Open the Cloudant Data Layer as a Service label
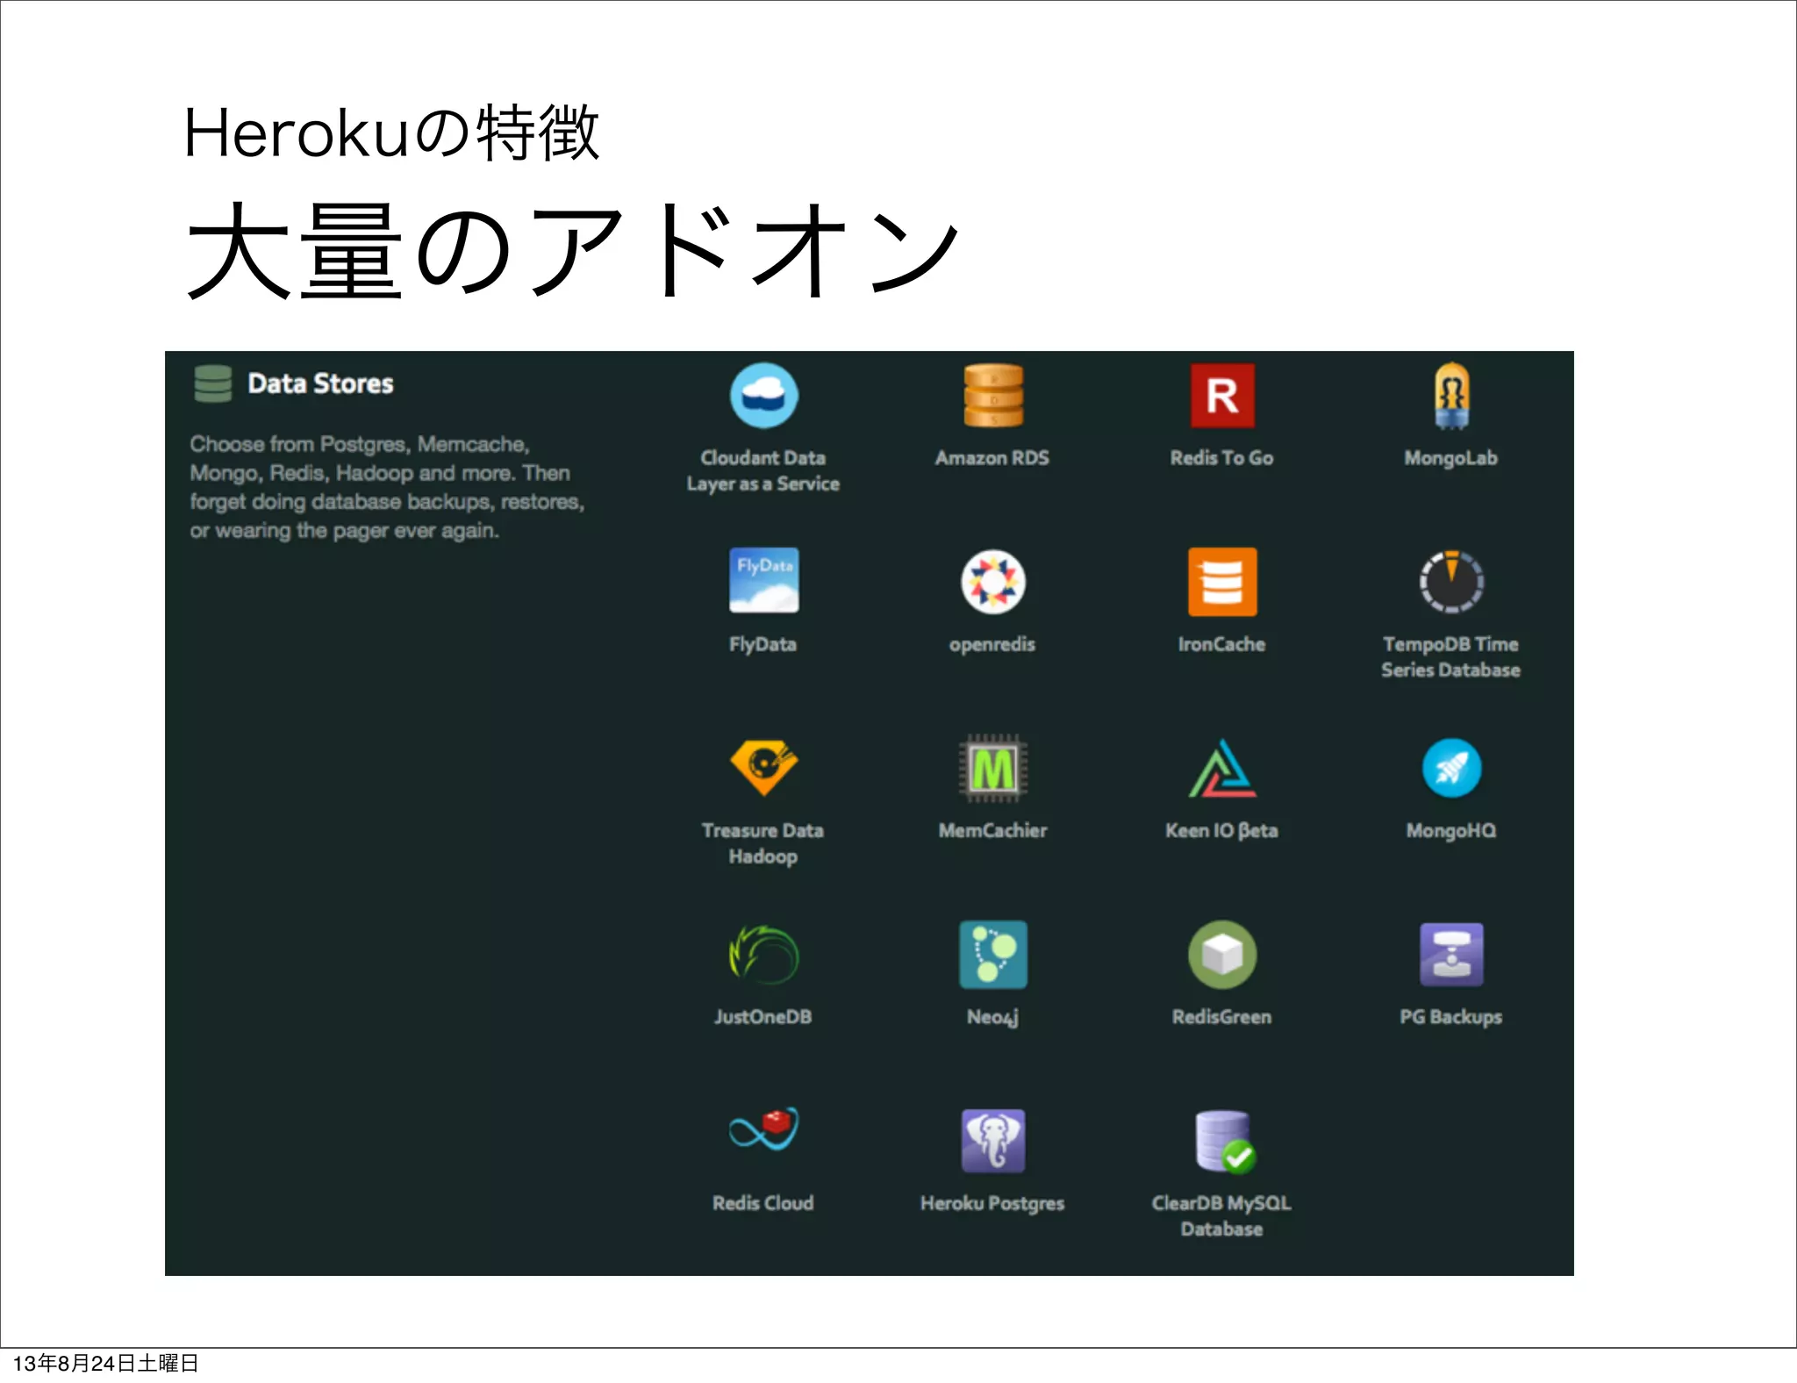The image size is (1797, 1383). 763,470
